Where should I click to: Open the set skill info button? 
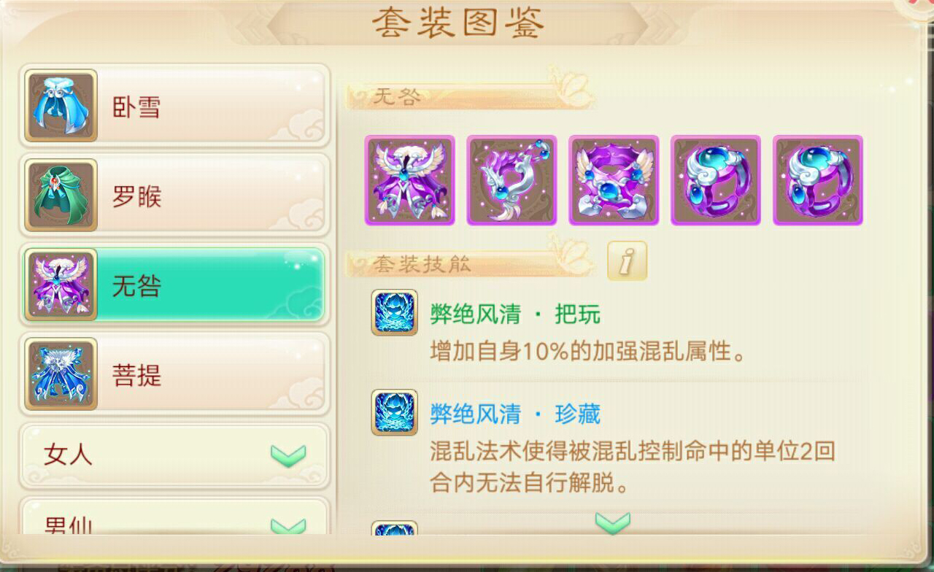[627, 261]
